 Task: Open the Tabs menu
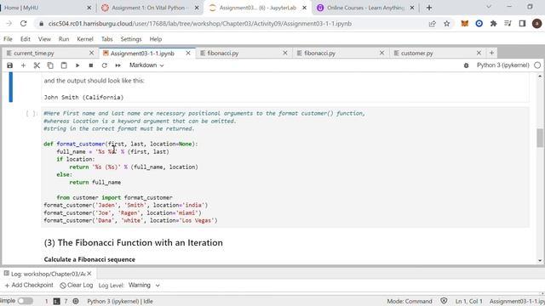tap(107, 39)
